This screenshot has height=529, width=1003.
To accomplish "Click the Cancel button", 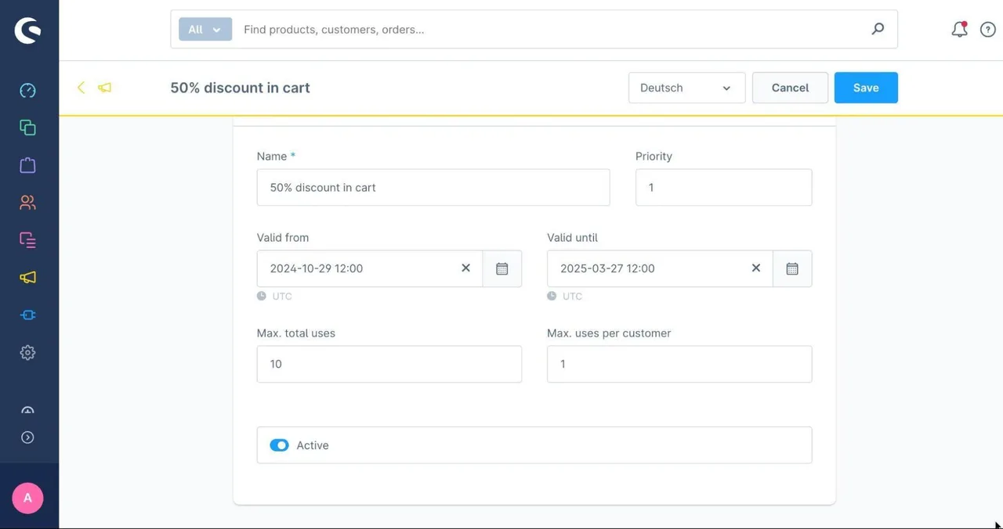I will [790, 88].
